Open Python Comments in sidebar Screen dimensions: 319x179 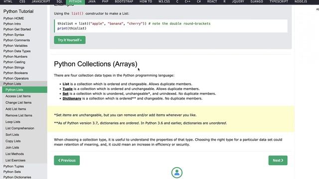tap(16, 40)
